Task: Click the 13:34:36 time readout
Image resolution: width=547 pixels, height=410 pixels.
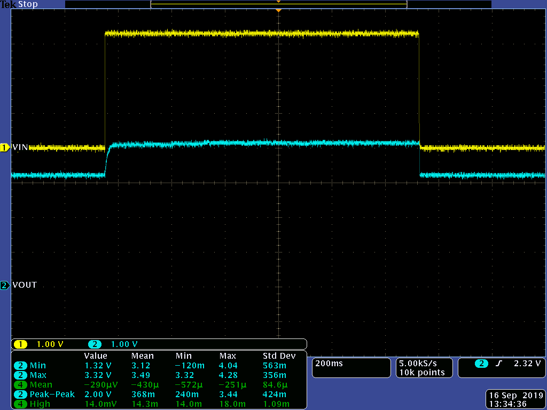Action: [508, 405]
